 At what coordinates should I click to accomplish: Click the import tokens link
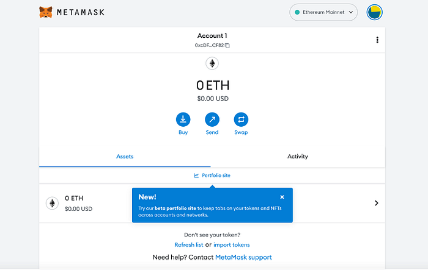pos(232,244)
